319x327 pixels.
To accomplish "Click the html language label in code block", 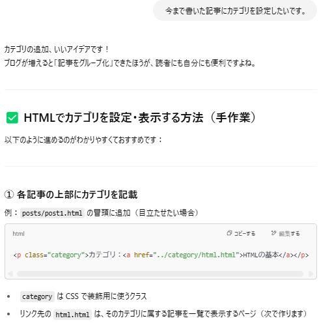I will coord(18,234).
